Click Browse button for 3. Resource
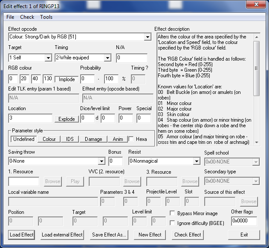 coord(190,181)
